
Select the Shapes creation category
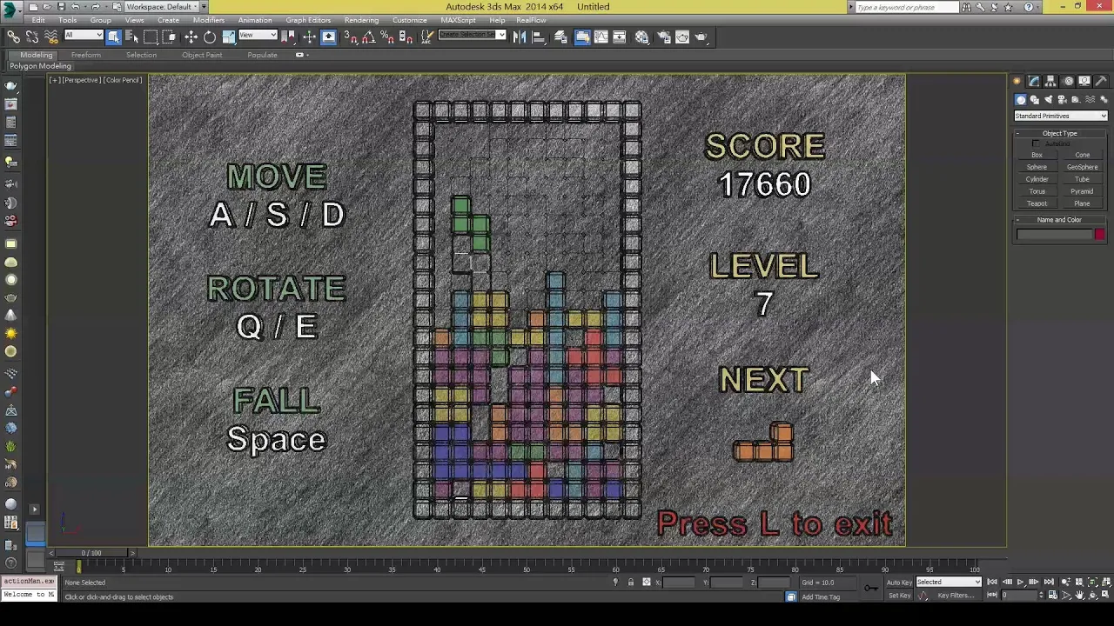click(1035, 100)
